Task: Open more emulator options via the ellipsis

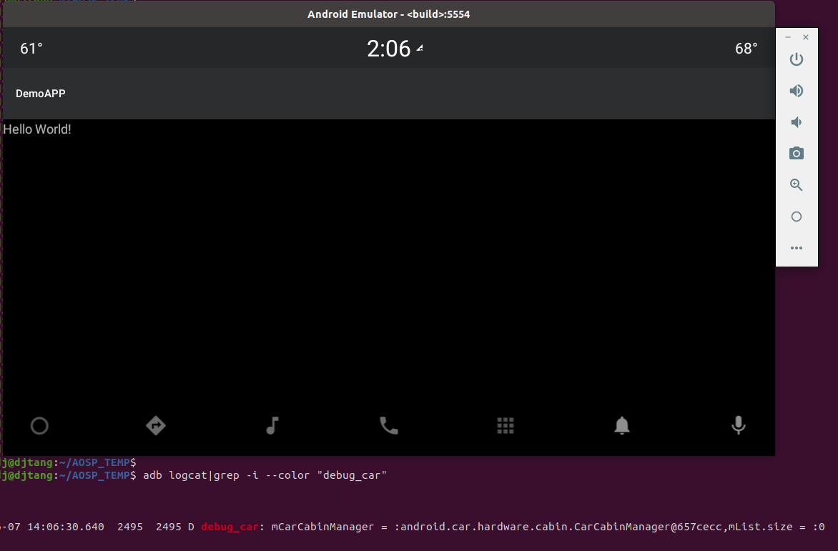Action: (797, 247)
